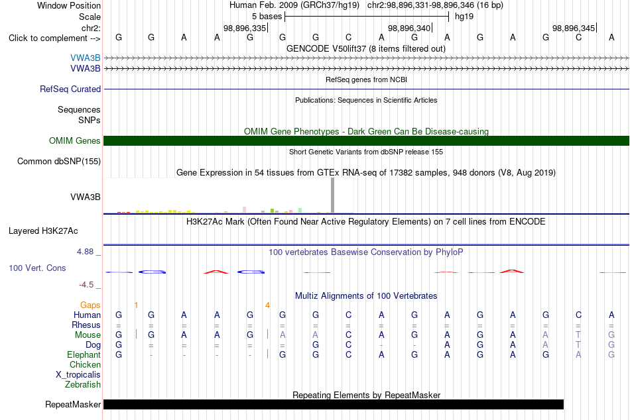Click the dark green OMIM gene bar

[x=366, y=141]
